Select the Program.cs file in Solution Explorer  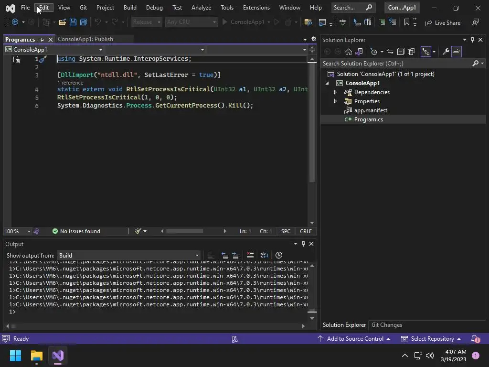pos(368,119)
